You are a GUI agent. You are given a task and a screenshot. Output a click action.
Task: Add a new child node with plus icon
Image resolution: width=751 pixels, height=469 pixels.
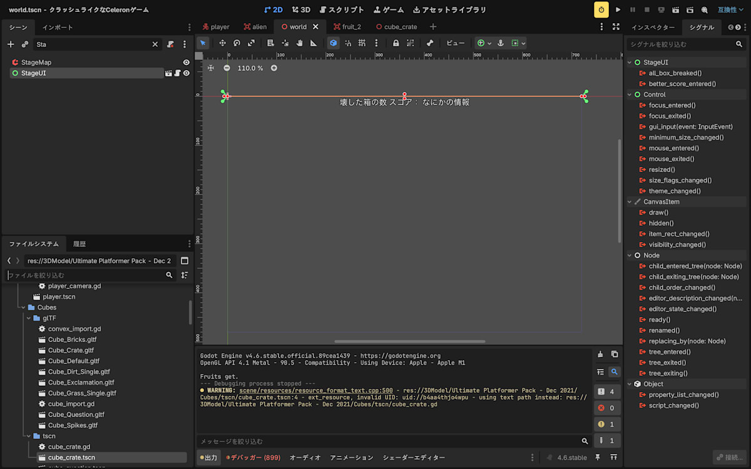pyautogui.click(x=10, y=44)
